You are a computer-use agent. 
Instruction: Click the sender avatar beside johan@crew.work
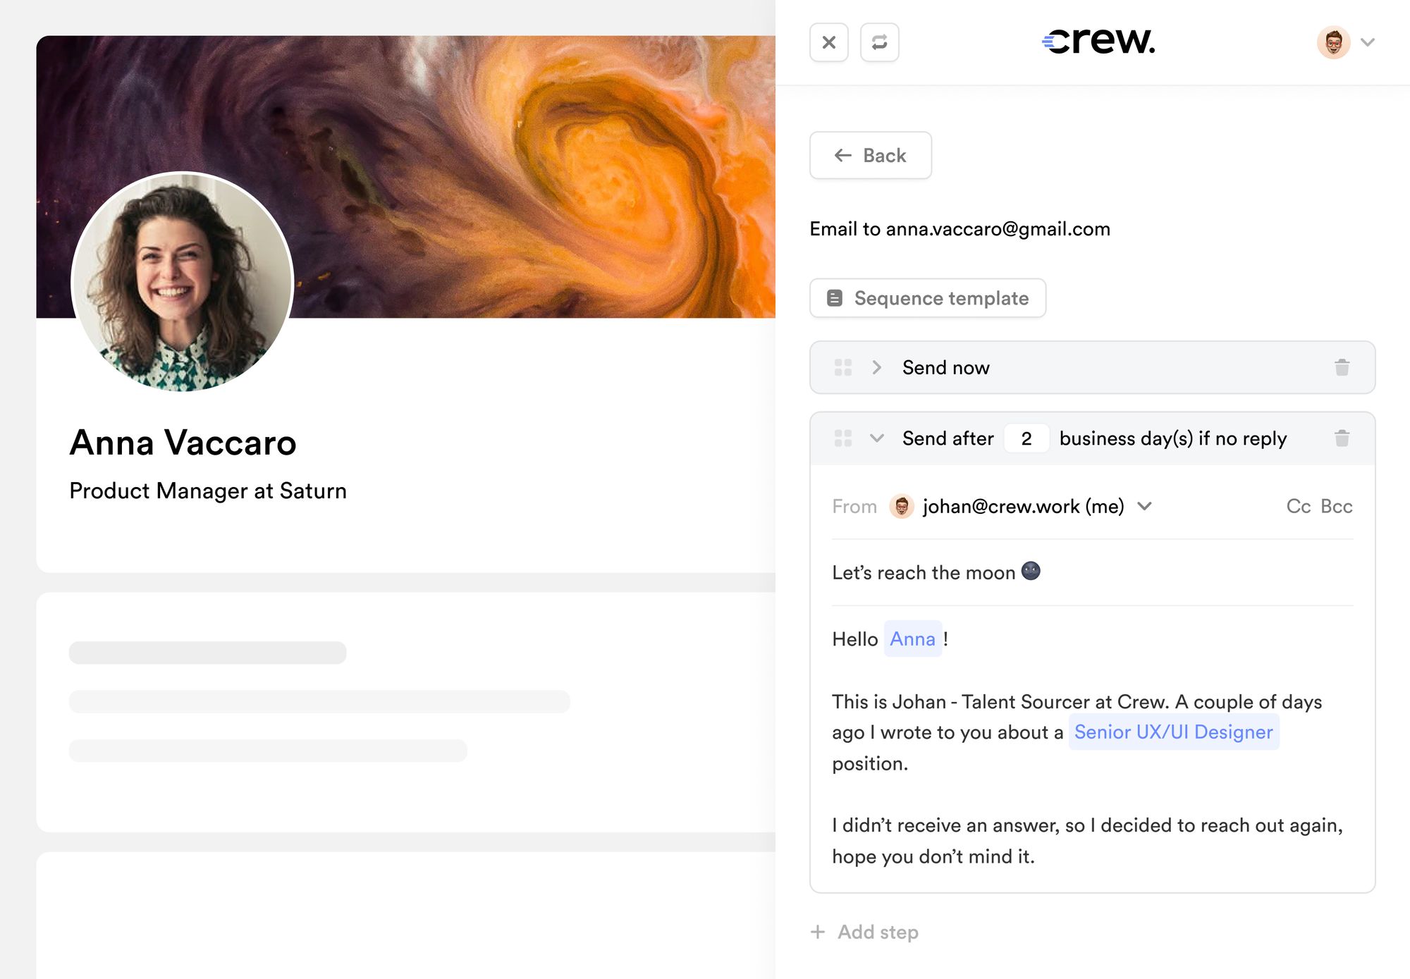pyautogui.click(x=902, y=506)
